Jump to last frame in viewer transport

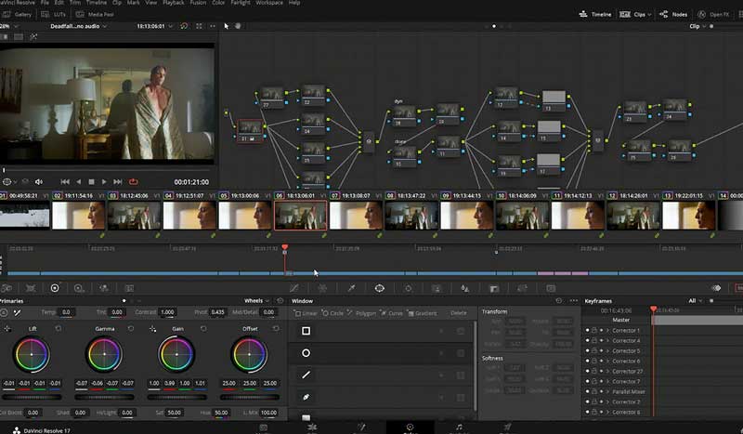118,181
